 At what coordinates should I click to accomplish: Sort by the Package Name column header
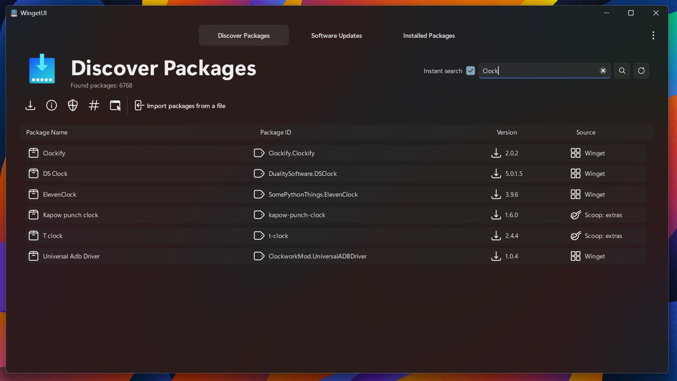pyautogui.click(x=47, y=132)
